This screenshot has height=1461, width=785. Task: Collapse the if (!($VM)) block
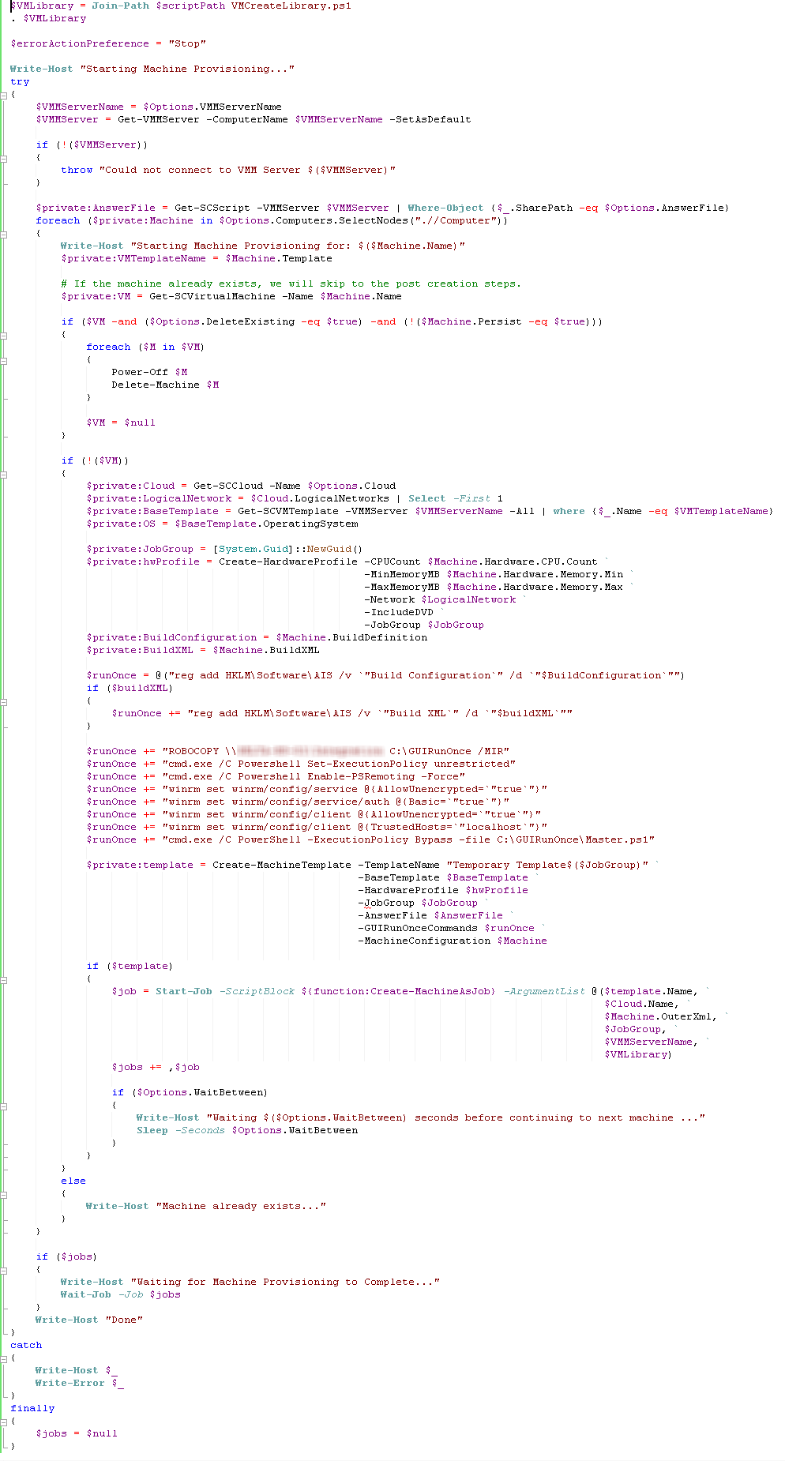click(x=4, y=474)
